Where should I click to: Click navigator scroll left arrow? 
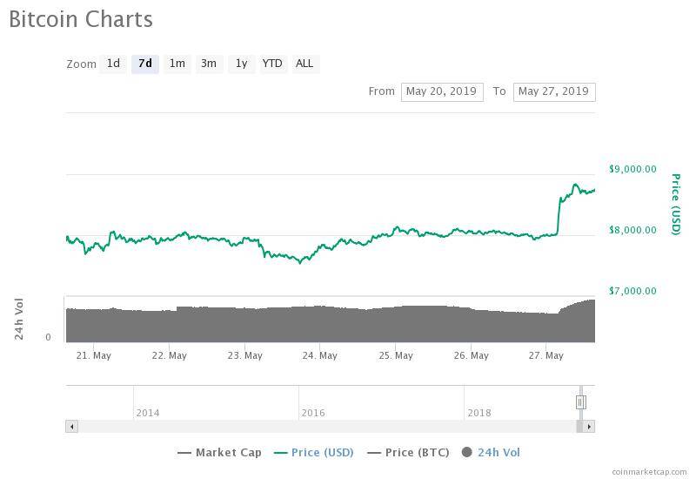click(71, 427)
